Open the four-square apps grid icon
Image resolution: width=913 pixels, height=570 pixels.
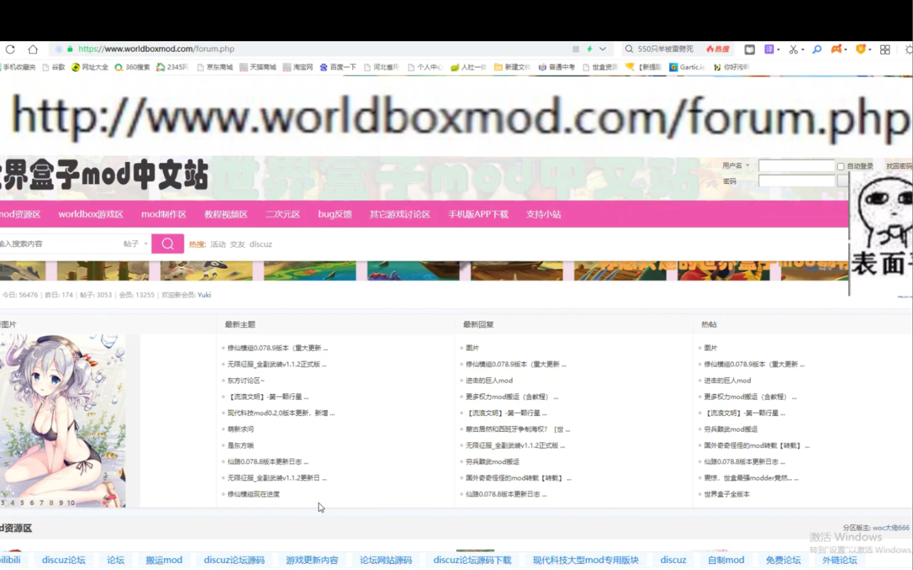pyautogui.click(x=885, y=49)
